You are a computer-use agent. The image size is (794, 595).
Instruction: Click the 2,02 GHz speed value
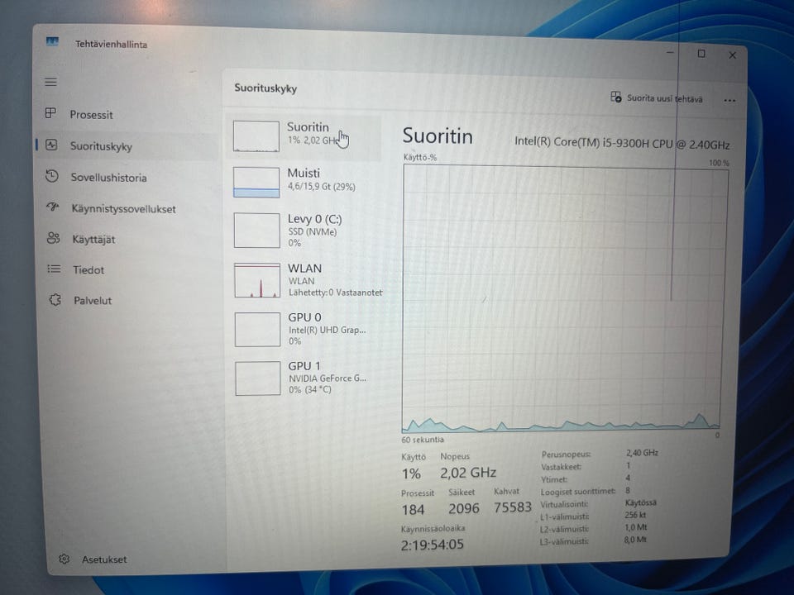pyautogui.click(x=468, y=473)
